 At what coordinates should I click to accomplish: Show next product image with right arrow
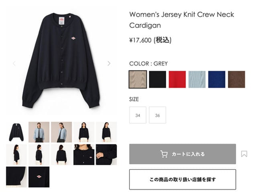tap(109, 63)
